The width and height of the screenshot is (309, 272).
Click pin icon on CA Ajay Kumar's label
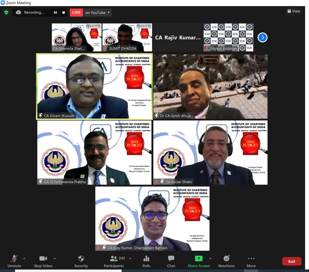pos(104,248)
